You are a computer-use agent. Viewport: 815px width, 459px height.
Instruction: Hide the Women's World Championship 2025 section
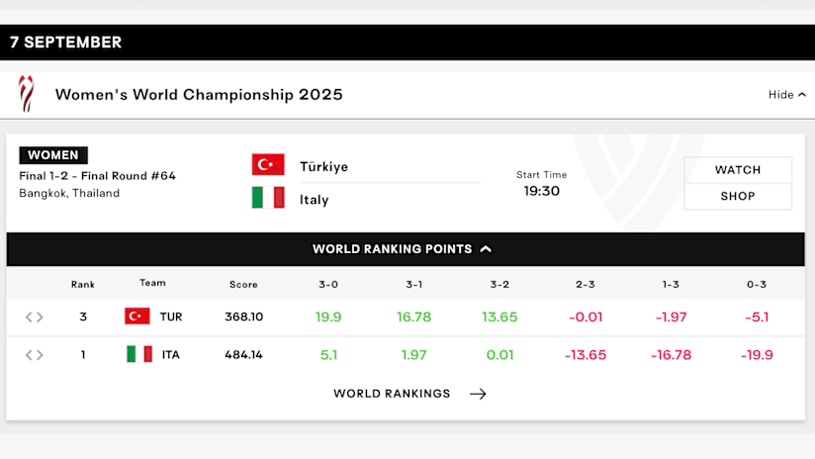pos(787,95)
